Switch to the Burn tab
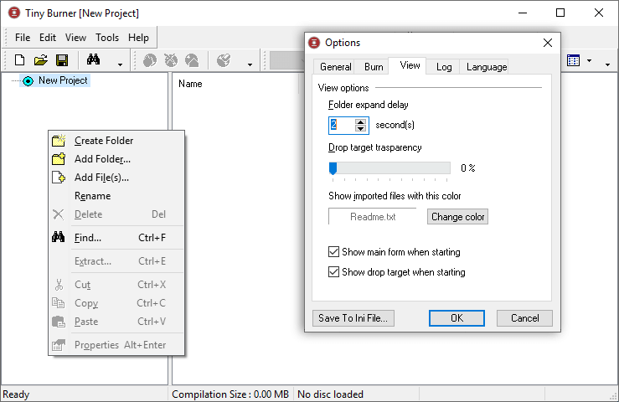The image size is (619, 402). click(x=374, y=67)
